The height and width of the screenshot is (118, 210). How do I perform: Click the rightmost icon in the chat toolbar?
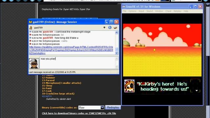pyautogui.click(x=115, y=28)
